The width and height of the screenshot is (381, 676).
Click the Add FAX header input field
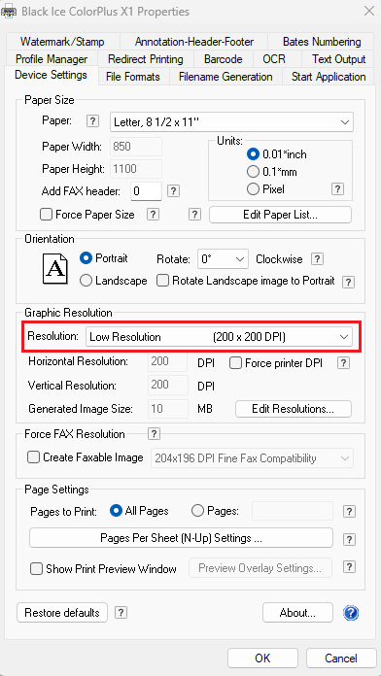tap(146, 191)
